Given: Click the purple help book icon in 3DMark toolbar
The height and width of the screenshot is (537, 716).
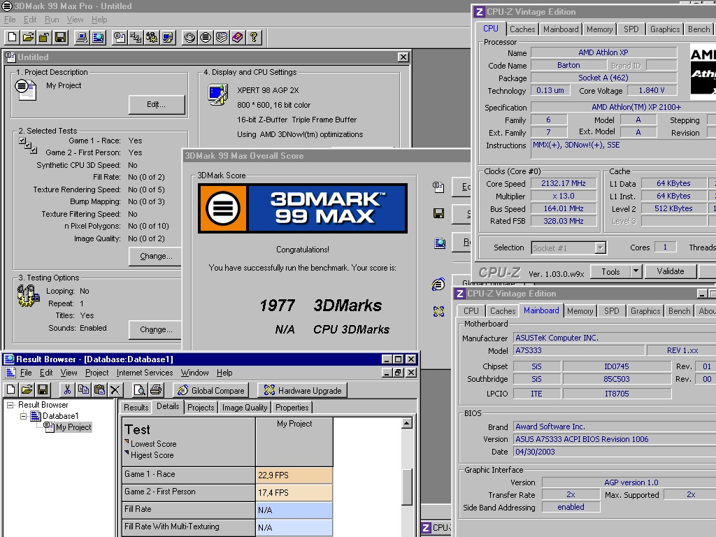Looking at the screenshot, I should [x=238, y=38].
